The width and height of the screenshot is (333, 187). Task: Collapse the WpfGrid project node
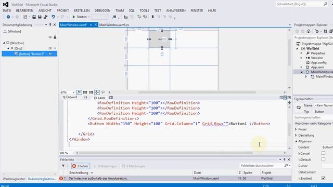tap(297, 48)
